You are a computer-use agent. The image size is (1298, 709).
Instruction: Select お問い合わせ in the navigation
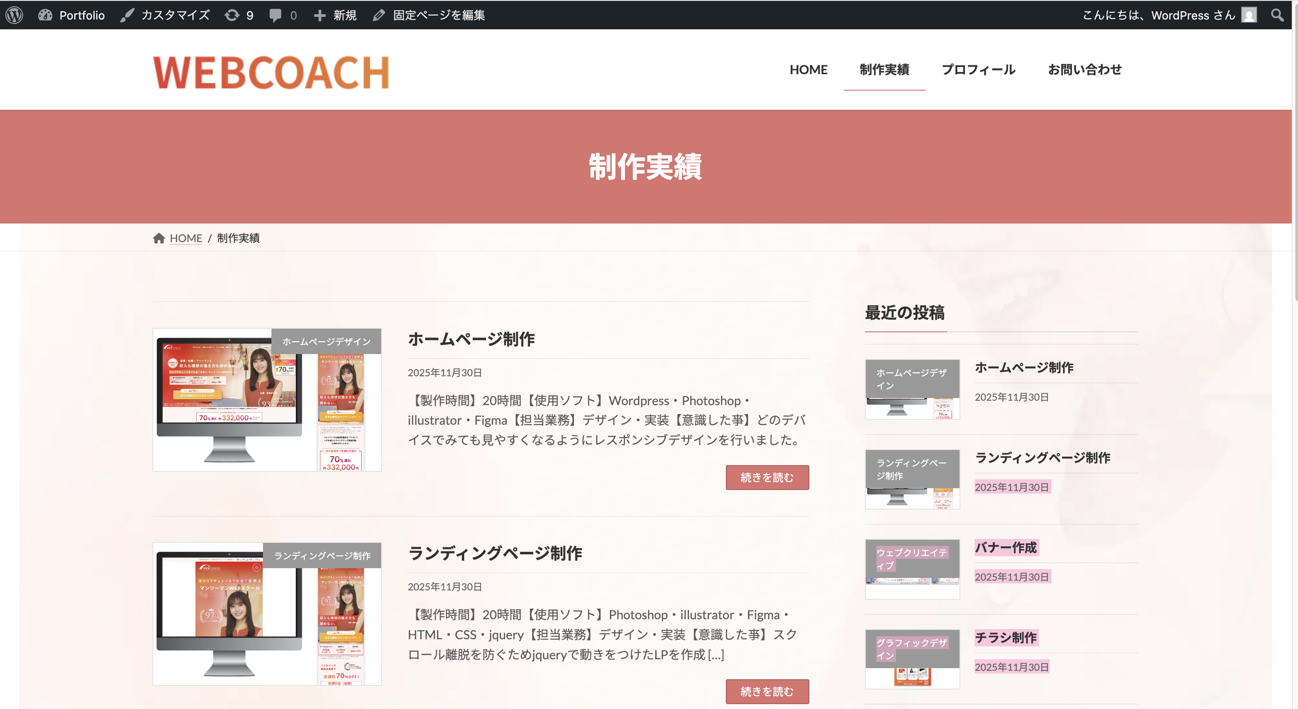click(1084, 70)
